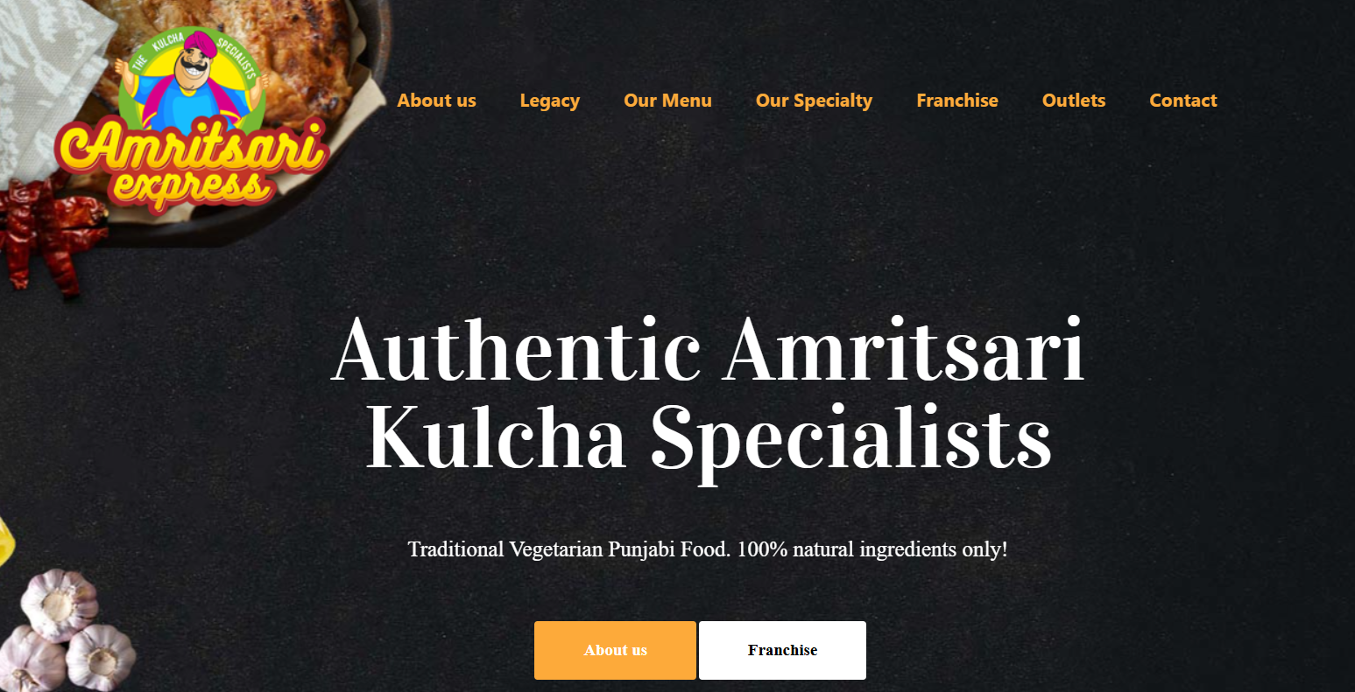
Task: Navigate to the Contact page
Action: tap(1182, 101)
